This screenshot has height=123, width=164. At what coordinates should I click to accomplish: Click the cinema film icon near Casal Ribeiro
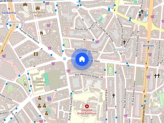click(x=36, y=54)
